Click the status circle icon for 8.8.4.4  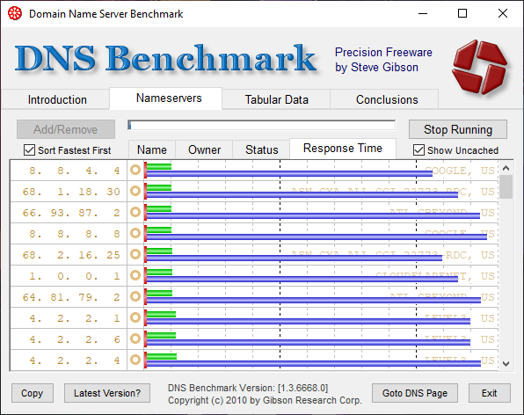(x=135, y=170)
